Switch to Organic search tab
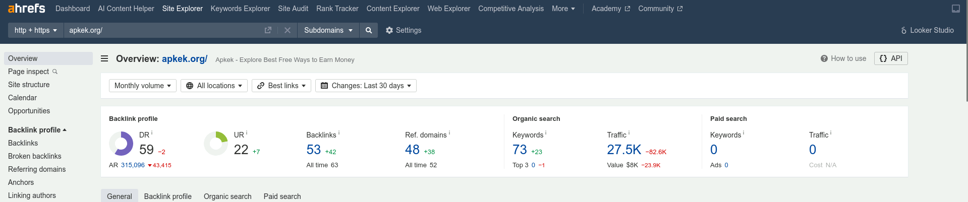 (227, 196)
